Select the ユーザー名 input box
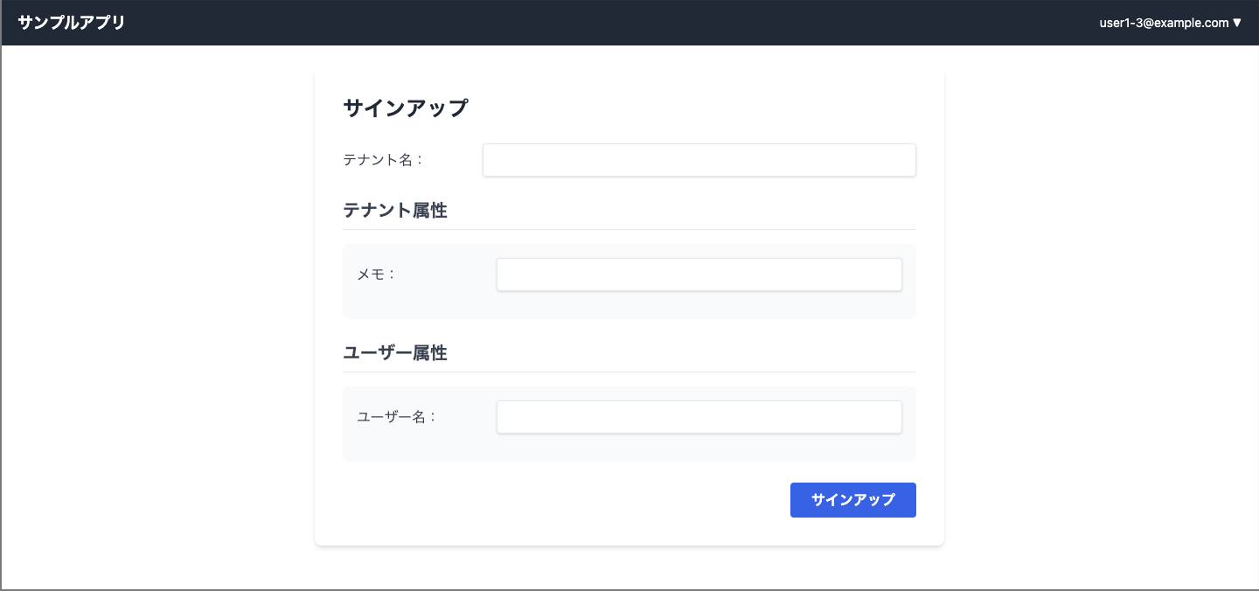The width and height of the screenshot is (1259, 591). coord(699,417)
